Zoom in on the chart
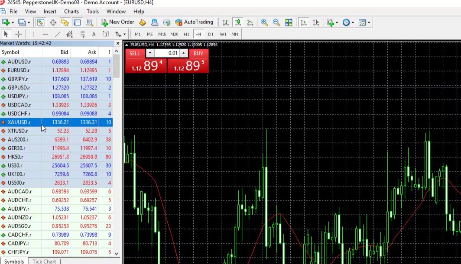Image resolution: width=461 pixels, height=264 pixels. 264,23
